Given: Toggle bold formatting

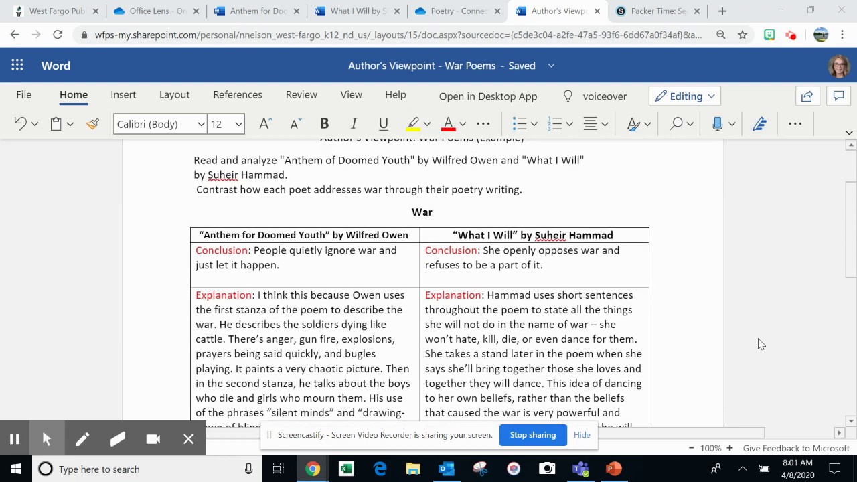Looking at the screenshot, I should pyautogui.click(x=324, y=123).
